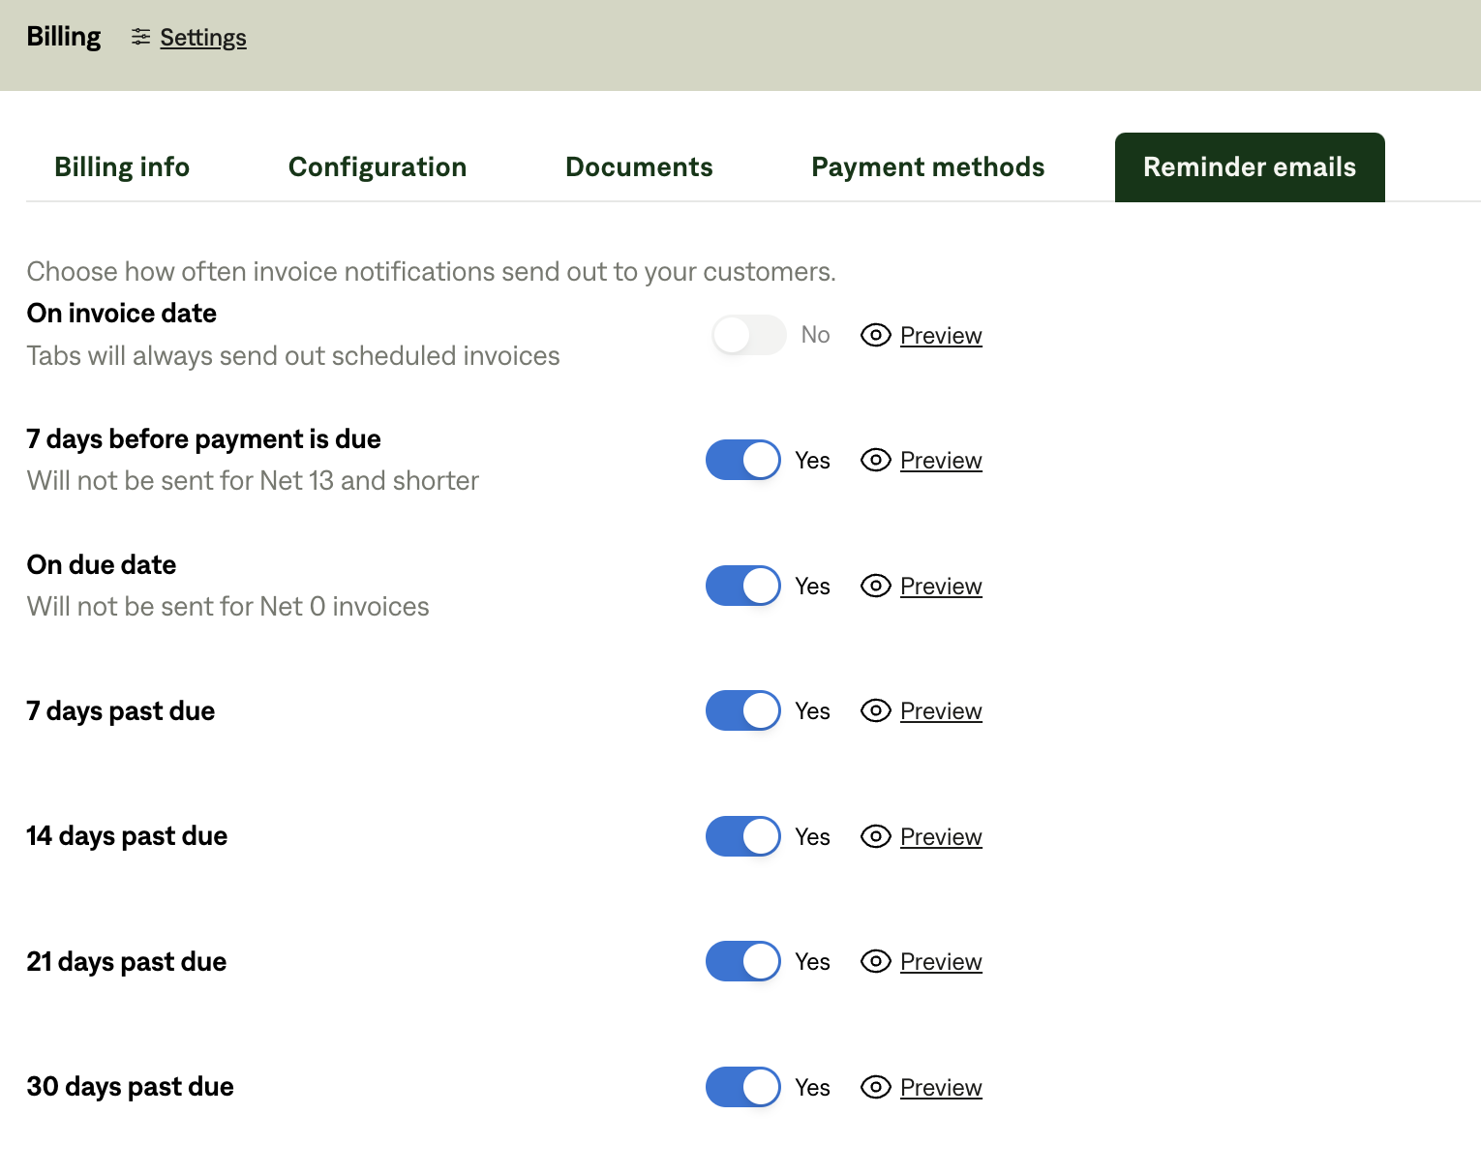Click eye icon for 14 days past due
Image resolution: width=1481 pixels, height=1175 pixels.
click(x=875, y=836)
